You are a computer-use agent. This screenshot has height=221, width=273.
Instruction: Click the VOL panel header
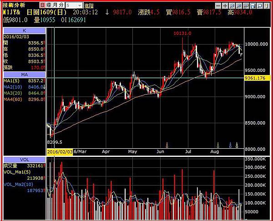click(x=25, y=160)
